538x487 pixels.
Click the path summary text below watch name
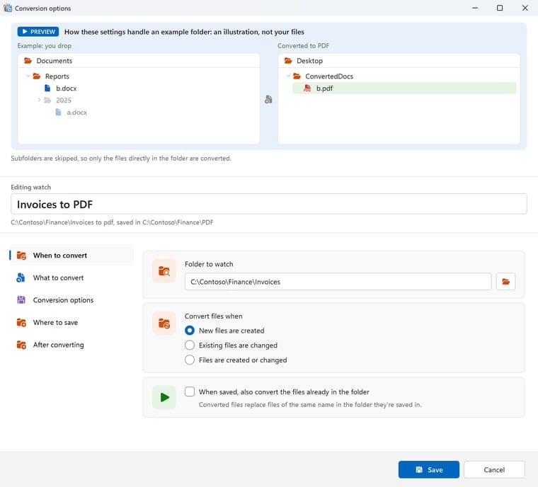pyautogui.click(x=112, y=222)
